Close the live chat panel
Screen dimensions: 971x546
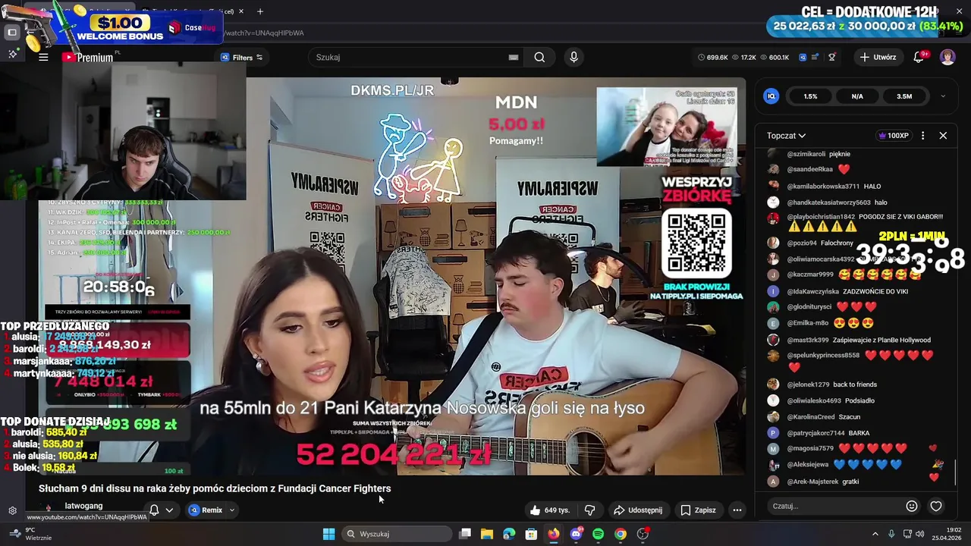pos(943,136)
